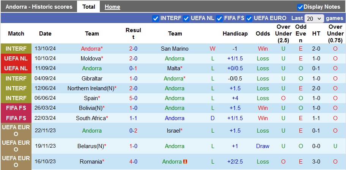Click the Israel team name
This screenshot has width=346, height=170.
(173, 131)
